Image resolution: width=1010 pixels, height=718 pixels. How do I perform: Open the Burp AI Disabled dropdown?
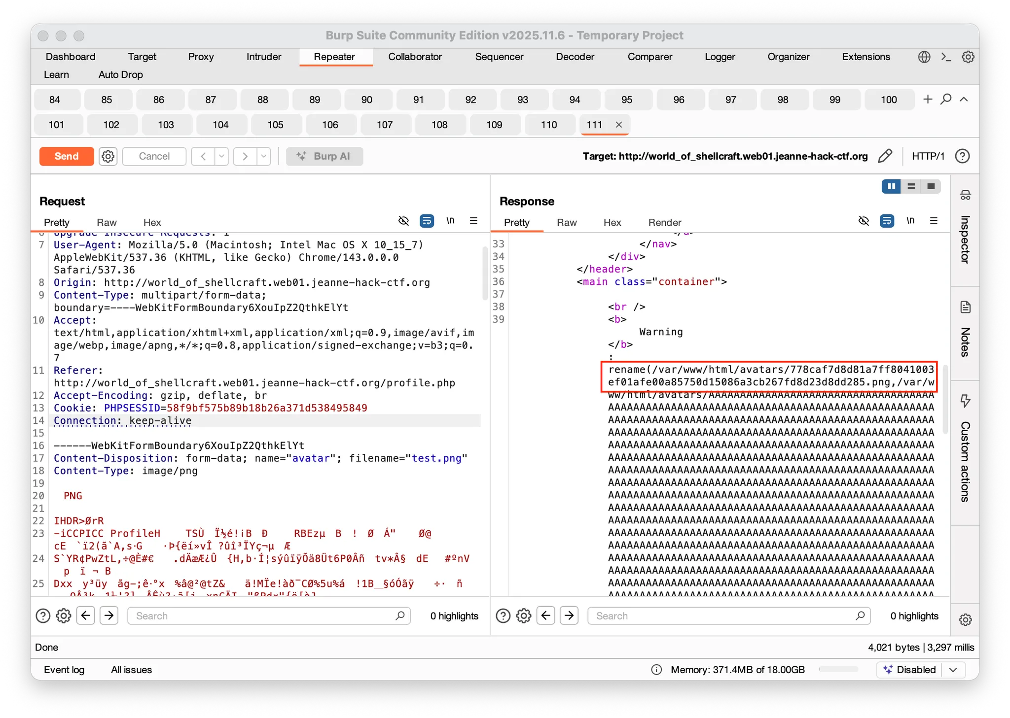coord(953,670)
